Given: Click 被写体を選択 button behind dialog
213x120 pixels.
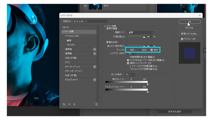Looking at the screenshot, I should (x=175, y=112).
